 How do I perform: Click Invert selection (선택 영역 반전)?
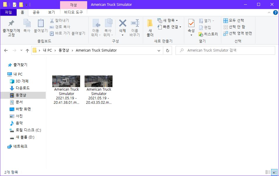coord(238,33)
